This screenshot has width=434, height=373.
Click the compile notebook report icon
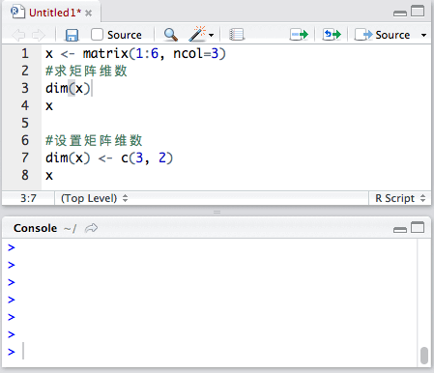pos(237,35)
